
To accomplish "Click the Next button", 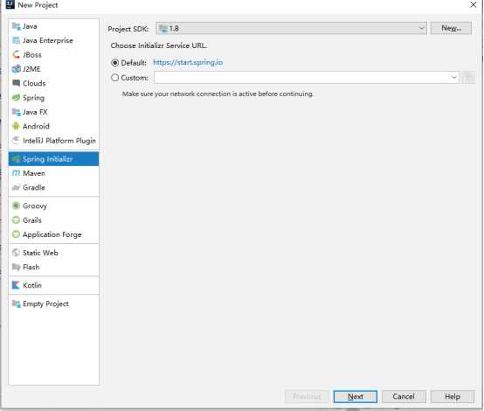I will pos(356,396).
